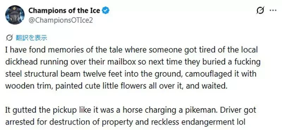The width and height of the screenshot is (282, 130).
Task: Click the blue verified checkmark badge
Action: point(106,11)
